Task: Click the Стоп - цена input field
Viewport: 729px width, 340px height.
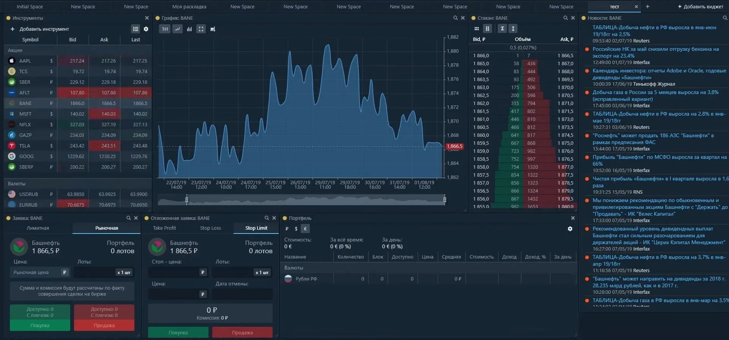Action: coord(178,273)
